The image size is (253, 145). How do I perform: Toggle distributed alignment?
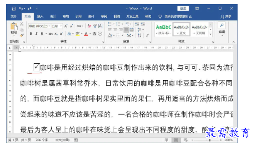(132, 30)
